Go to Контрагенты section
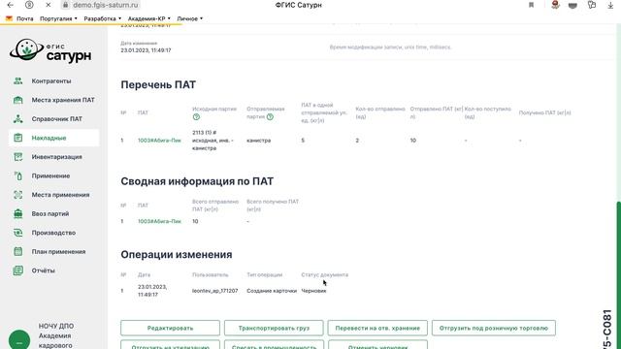The width and height of the screenshot is (621, 349). [x=51, y=81]
